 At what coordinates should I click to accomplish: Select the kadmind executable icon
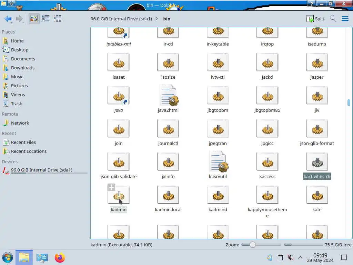point(218,195)
